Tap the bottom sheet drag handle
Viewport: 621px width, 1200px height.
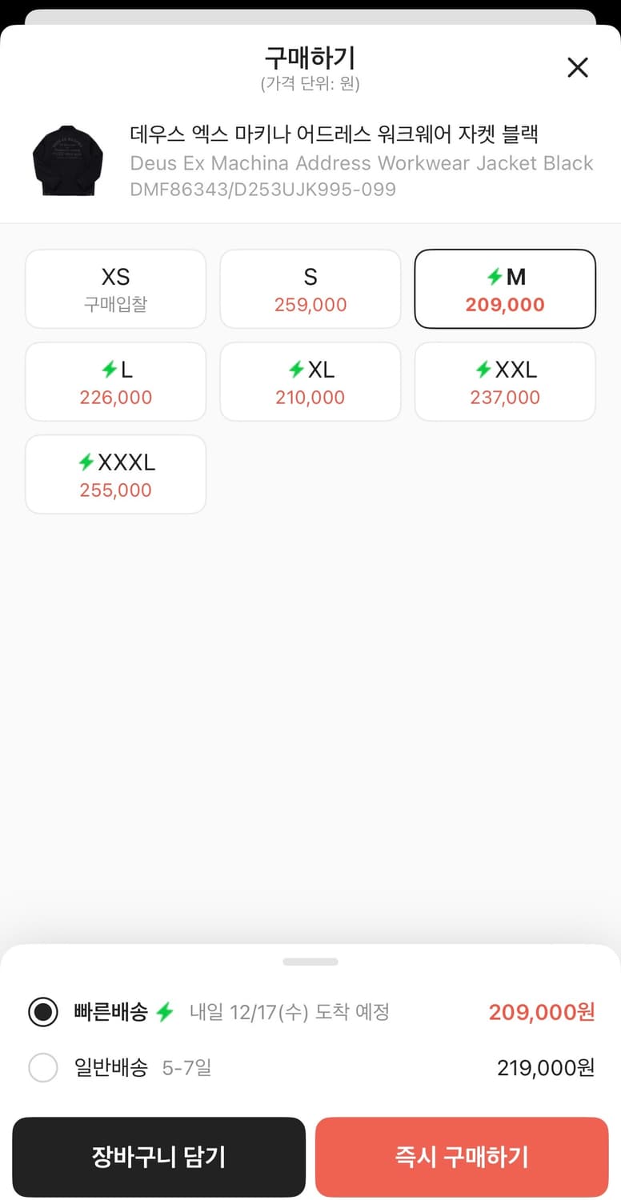tap(310, 962)
